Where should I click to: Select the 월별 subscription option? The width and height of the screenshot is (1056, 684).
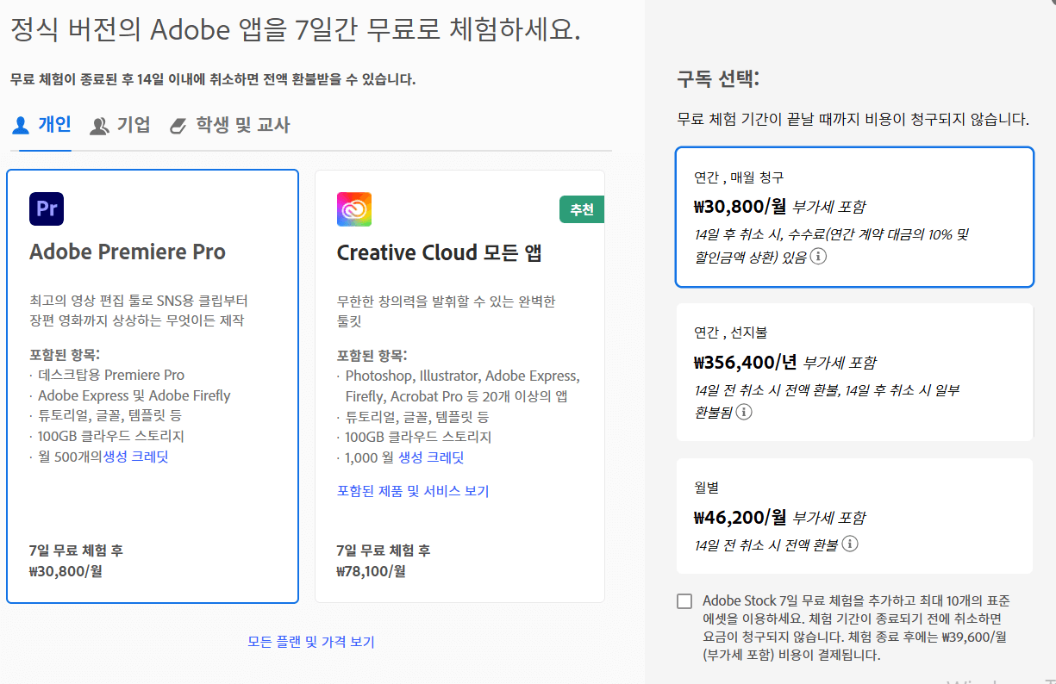853,516
